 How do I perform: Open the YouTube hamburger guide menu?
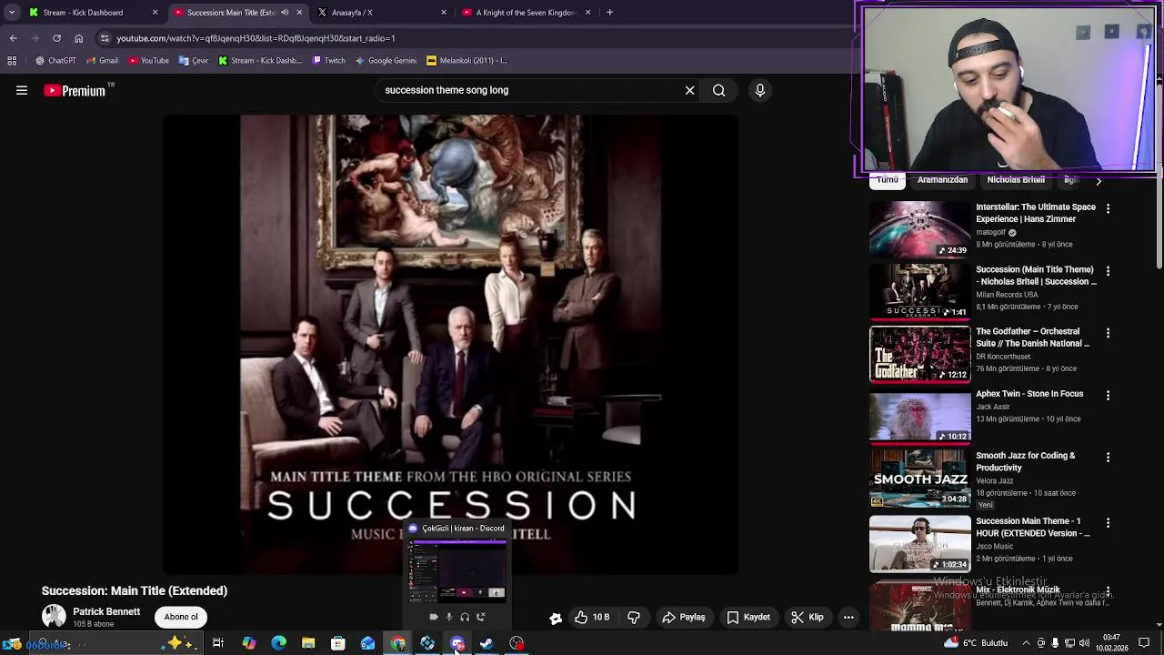(22, 90)
